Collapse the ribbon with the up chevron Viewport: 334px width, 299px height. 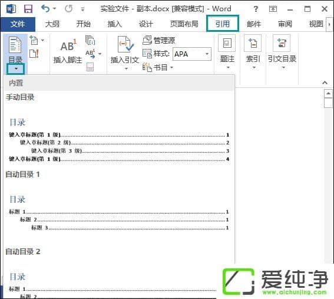(325, 83)
